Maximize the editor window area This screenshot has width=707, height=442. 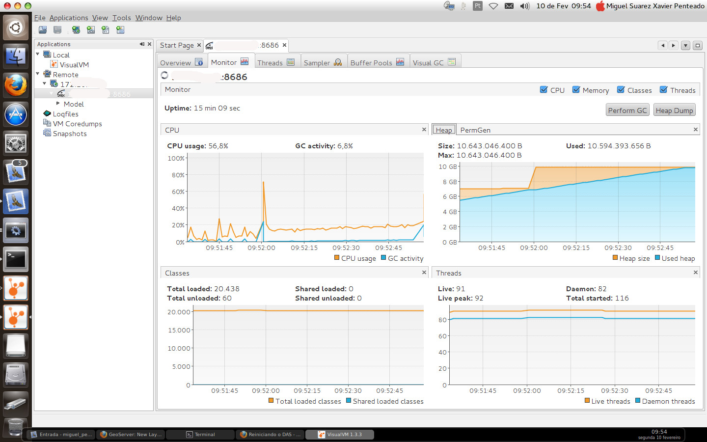(697, 45)
